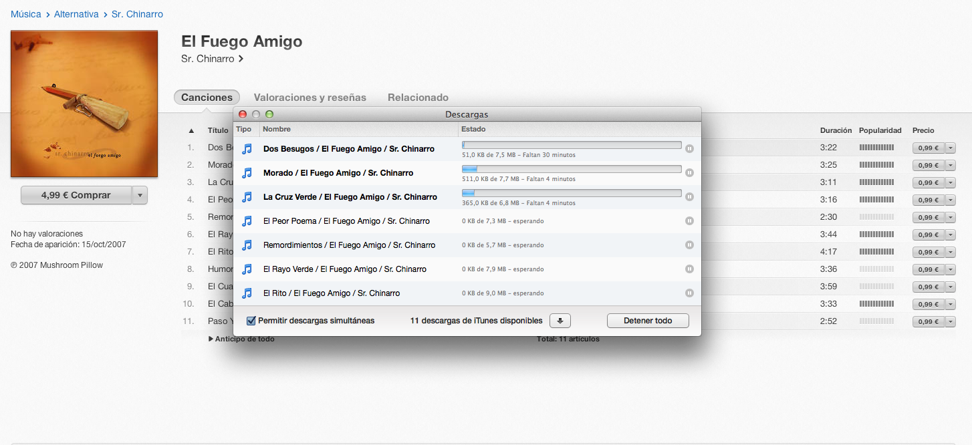The width and height of the screenshot is (972, 445).
Task: Open price dropdown arrow for 3:11 track
Action: tap(950, 182)
